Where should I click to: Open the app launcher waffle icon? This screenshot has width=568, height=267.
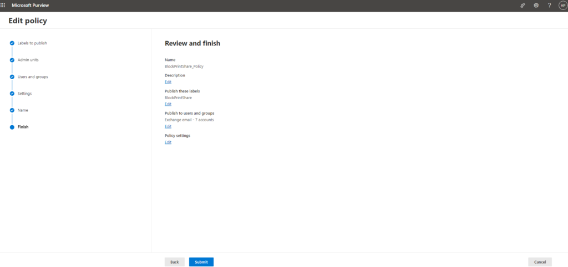[x=3, y=5]
